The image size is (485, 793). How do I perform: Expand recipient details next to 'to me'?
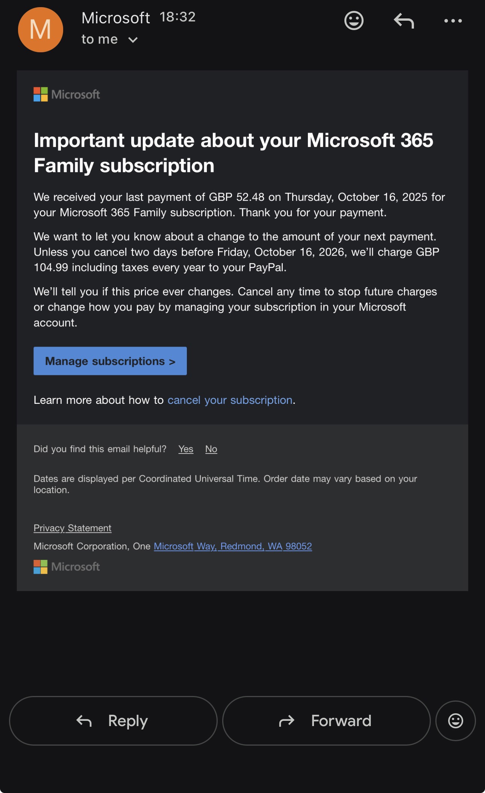coord(133,40)
